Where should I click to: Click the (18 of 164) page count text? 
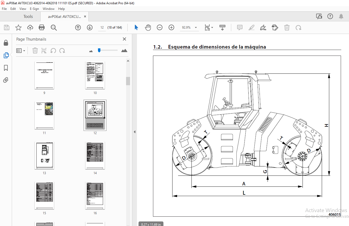pyautogui.click(x=115, y=28)
